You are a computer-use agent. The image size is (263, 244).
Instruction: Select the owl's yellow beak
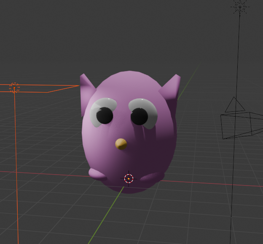(121, 144)
